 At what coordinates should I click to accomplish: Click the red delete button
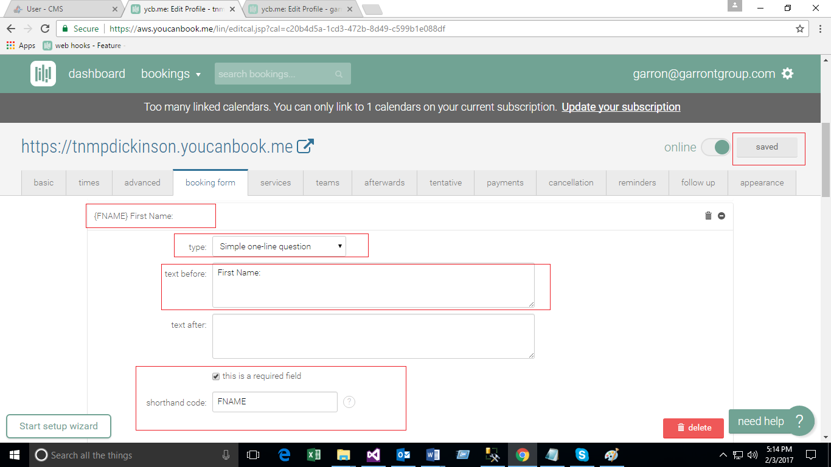click(x=694, y=427)
